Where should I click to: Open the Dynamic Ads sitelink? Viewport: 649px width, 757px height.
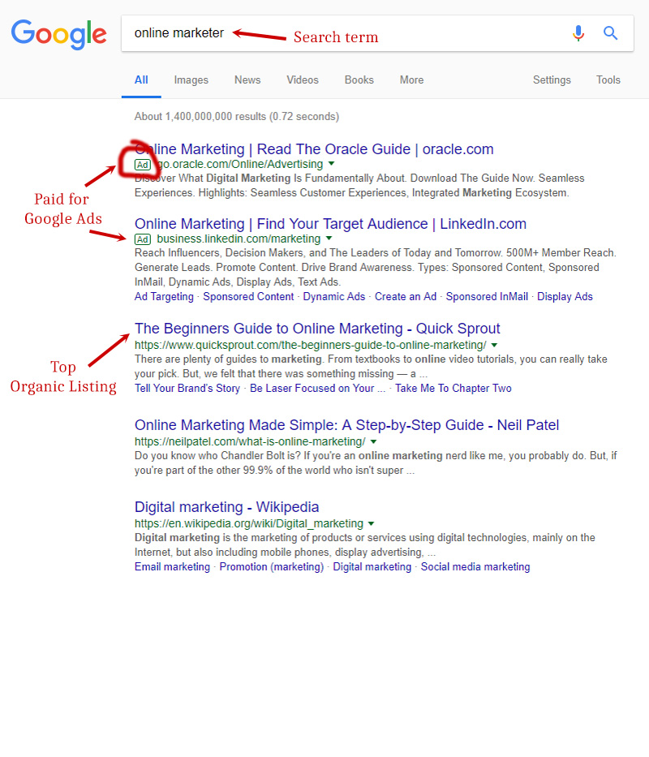coord(333,296)
